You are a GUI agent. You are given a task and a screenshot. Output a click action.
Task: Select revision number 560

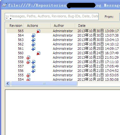point(21,53)
